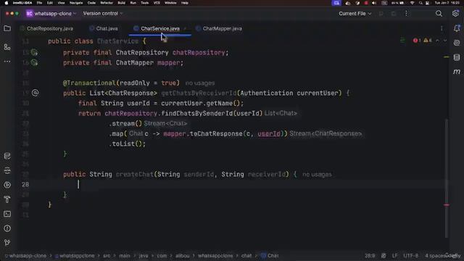Viewport: 464px width, 261px height.
Task: Jump to previous highlighted error arrow
Action: click(x=437, y=41)
